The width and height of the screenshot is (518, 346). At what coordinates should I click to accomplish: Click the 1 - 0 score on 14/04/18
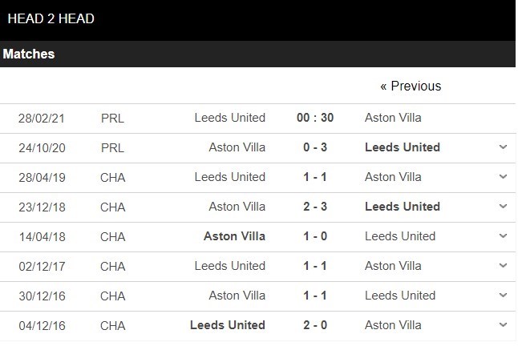315,236
